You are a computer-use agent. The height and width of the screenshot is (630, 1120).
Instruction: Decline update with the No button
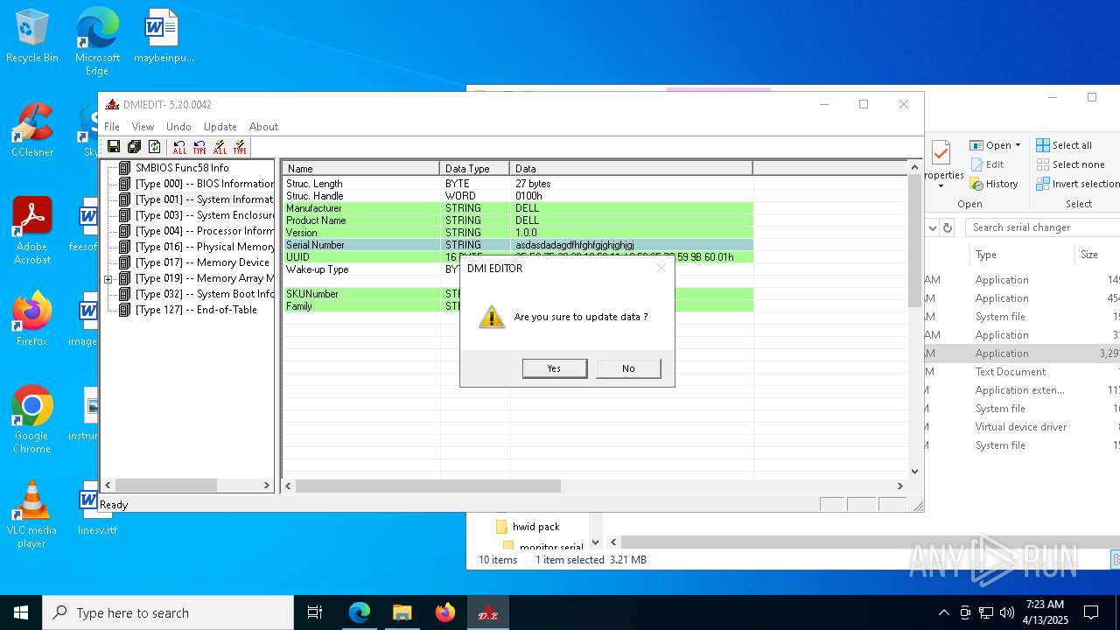click(x=628, y=368)
